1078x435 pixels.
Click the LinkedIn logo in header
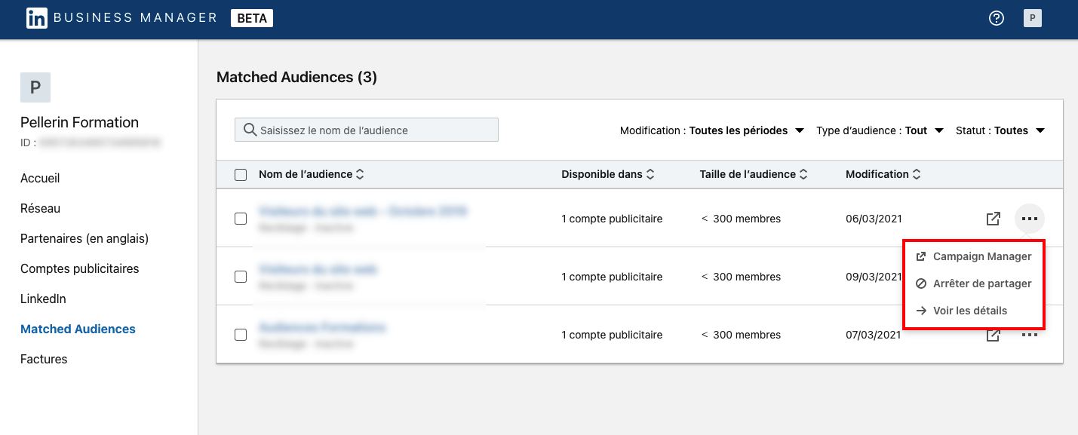[36, 18]
